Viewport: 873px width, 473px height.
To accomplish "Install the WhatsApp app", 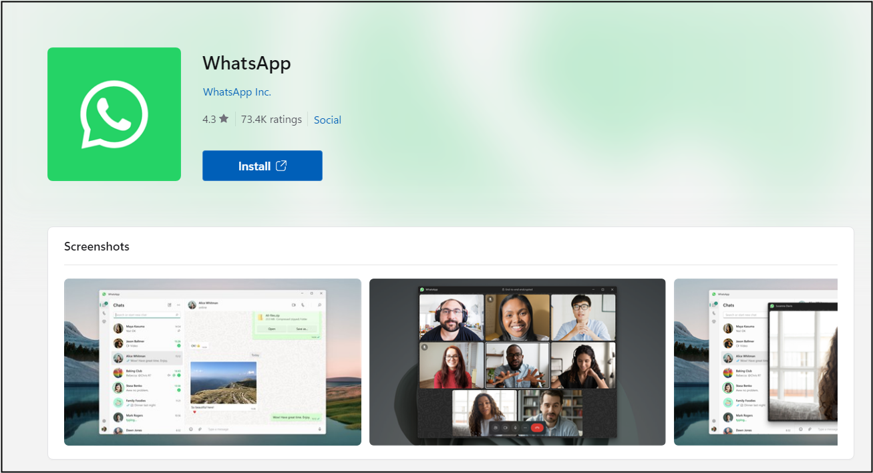I will pyautogui.click(x=263, y=166).
